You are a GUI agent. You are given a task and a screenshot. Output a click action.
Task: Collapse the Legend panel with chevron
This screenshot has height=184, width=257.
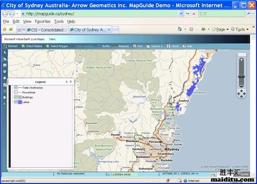67,82
